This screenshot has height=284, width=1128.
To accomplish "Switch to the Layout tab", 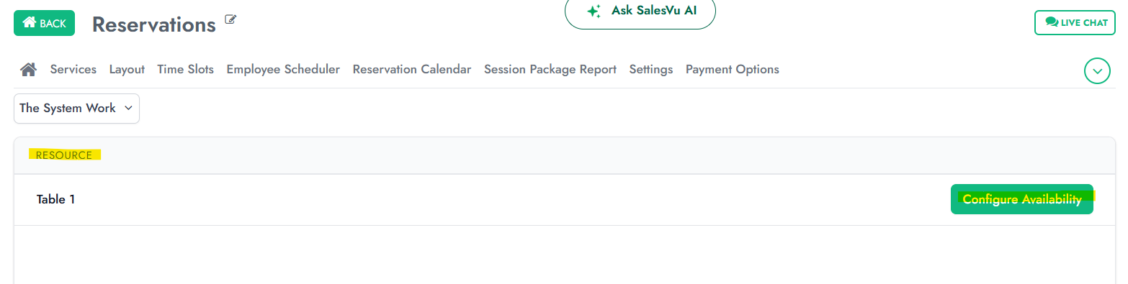I will tap(127, 69).
